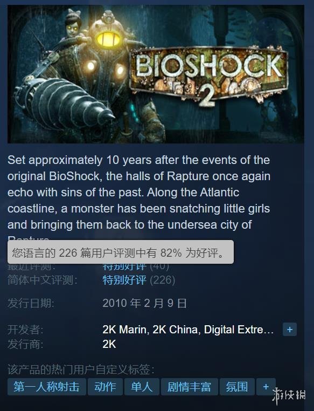
Task: Open the 氛围 tag
Action: click(x=237, y=387)
